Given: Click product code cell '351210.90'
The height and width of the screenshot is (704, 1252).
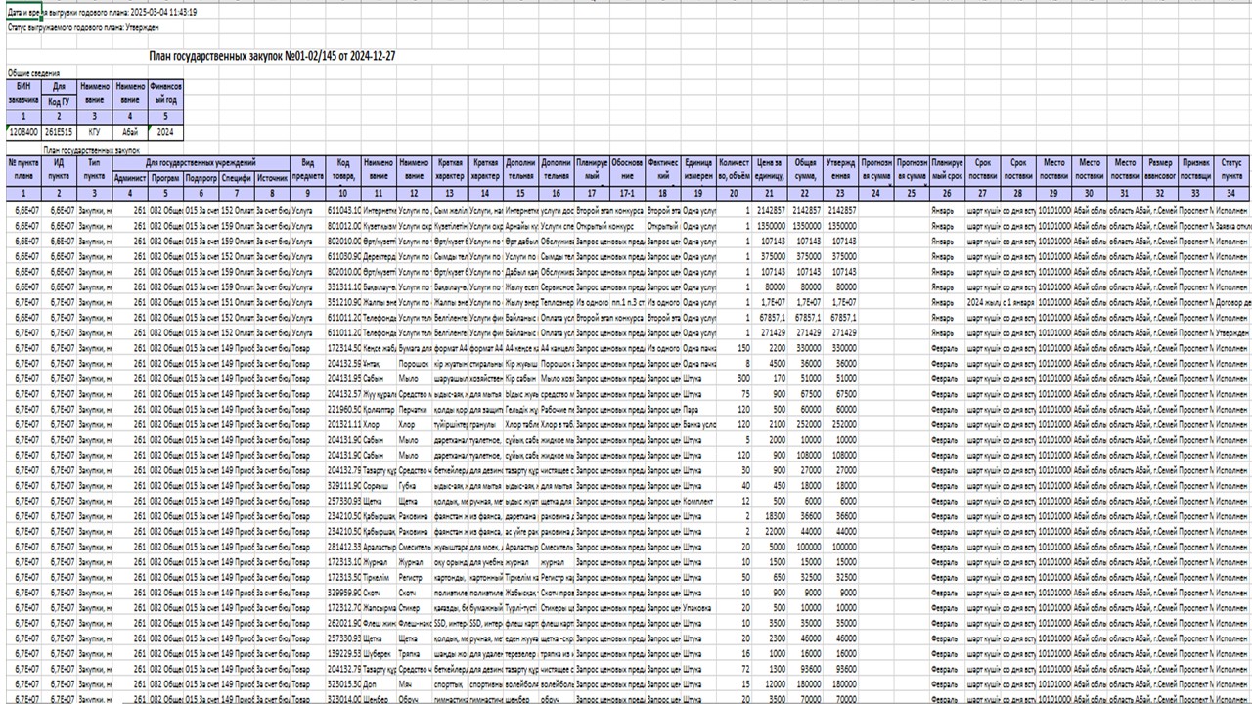Looking at the screenshot, I should click(x=342, y=302).
